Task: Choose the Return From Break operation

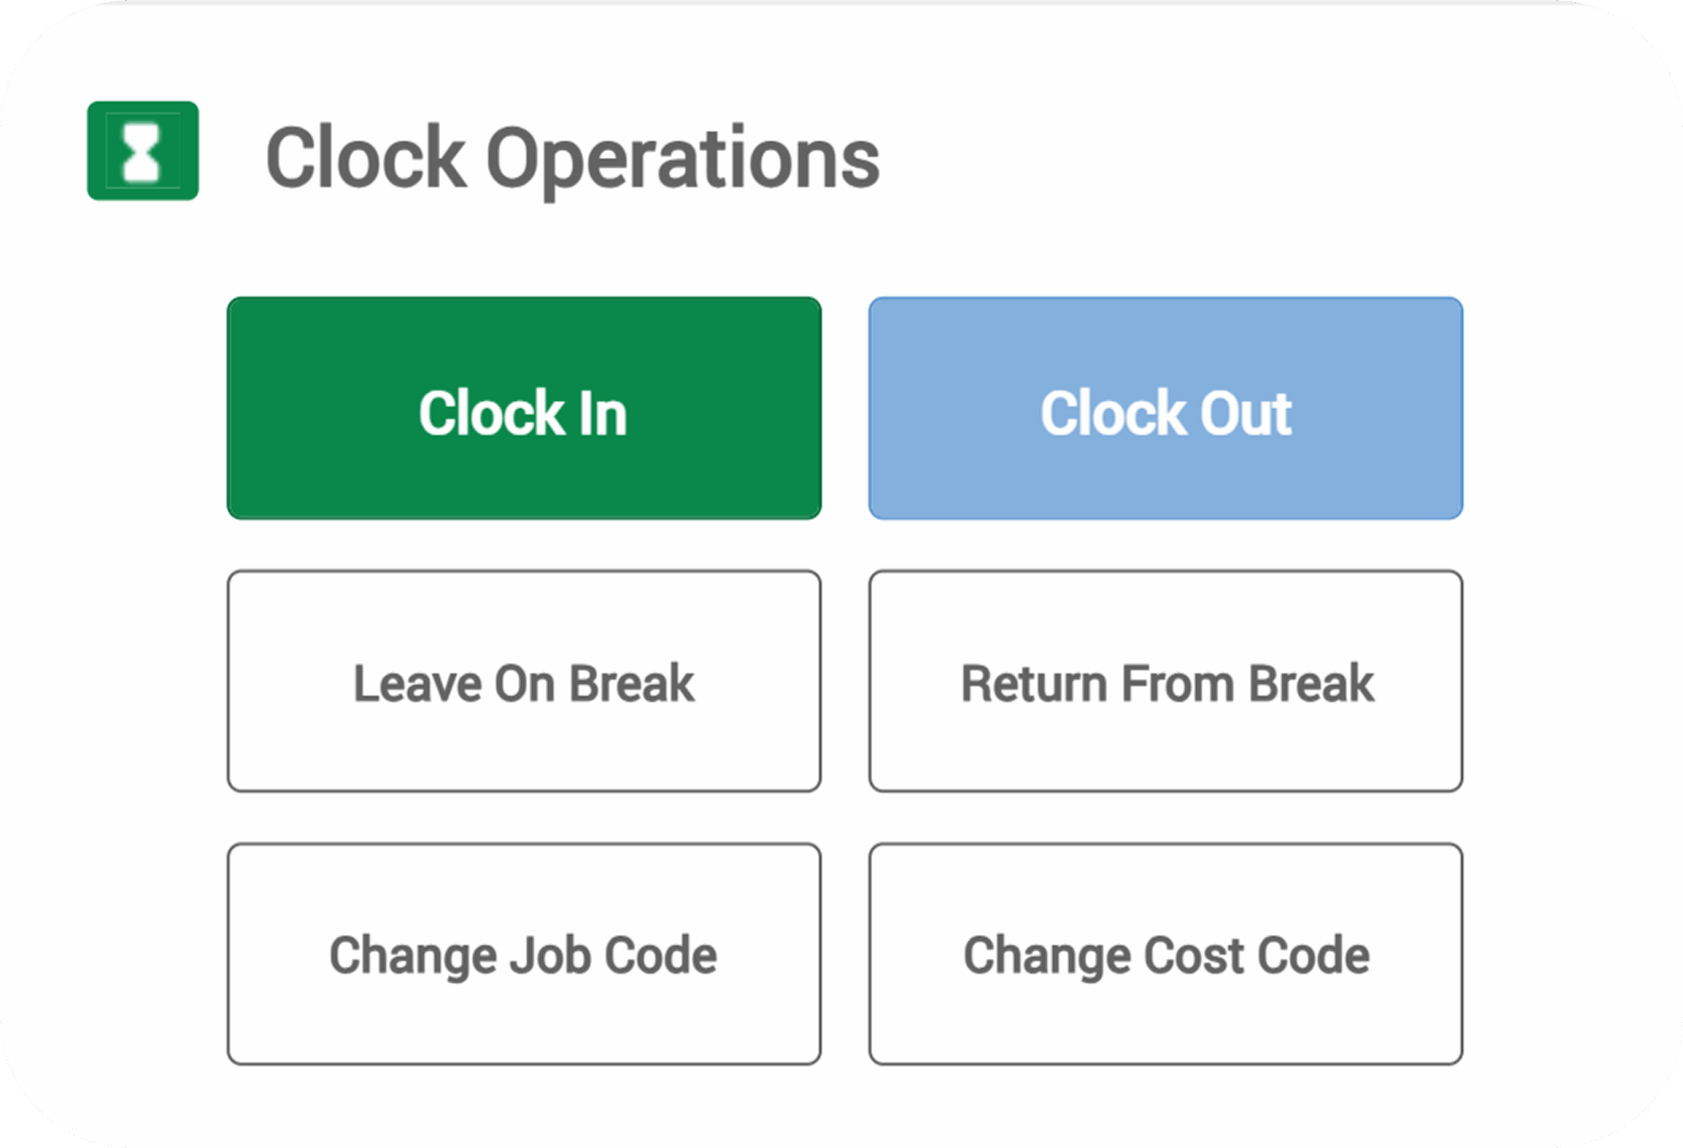Action: [x=1166, y=681]
